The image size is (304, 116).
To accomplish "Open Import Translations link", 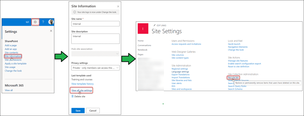I will (181, 78).
